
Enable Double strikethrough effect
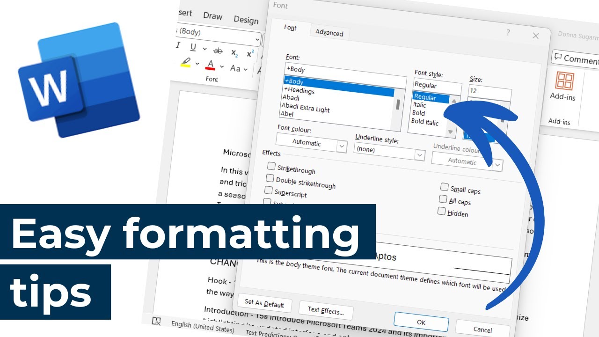point(270,178)
